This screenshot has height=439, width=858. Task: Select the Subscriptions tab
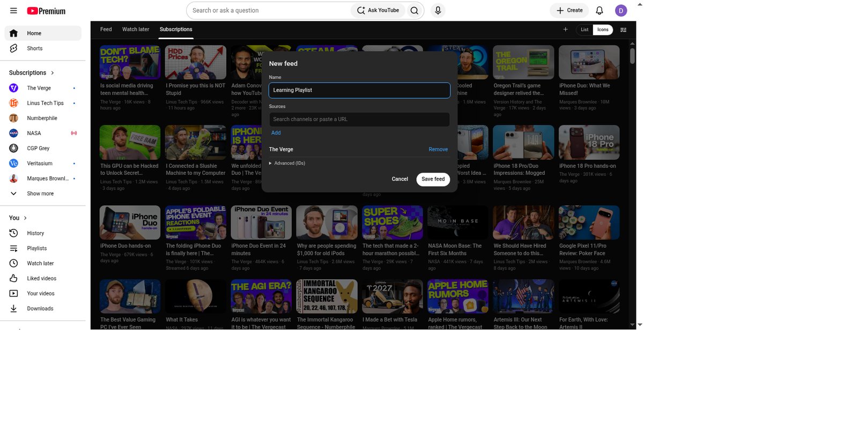coord(176,29)
